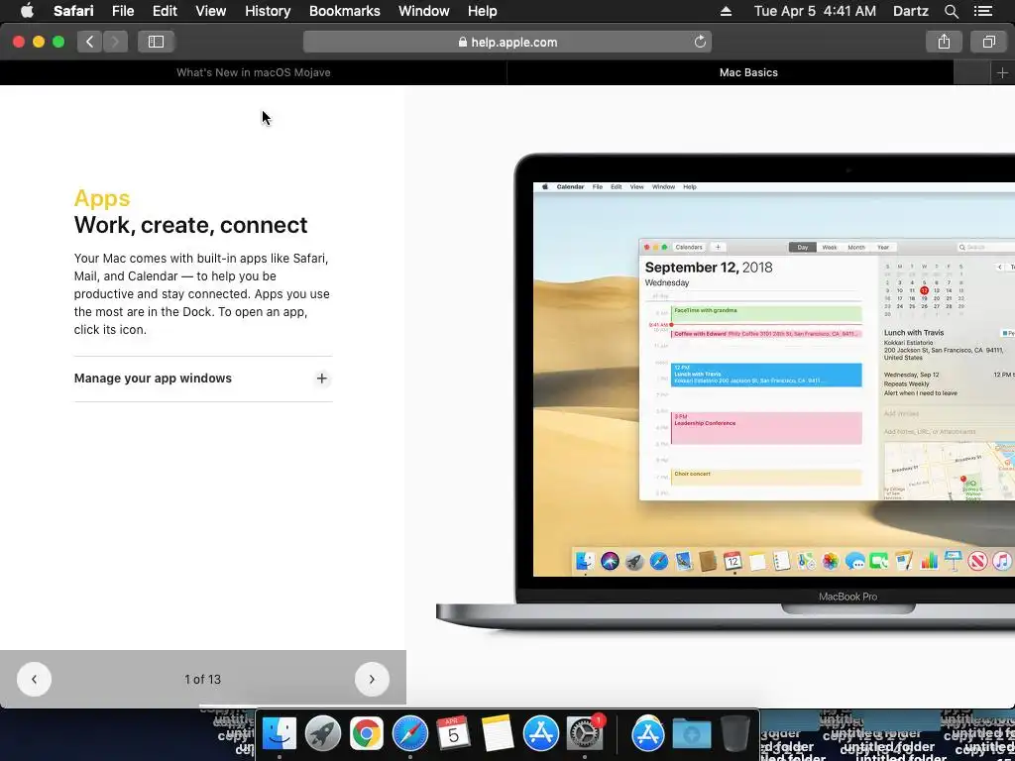
Task: Open the History menu
Action: click(268, 11)
